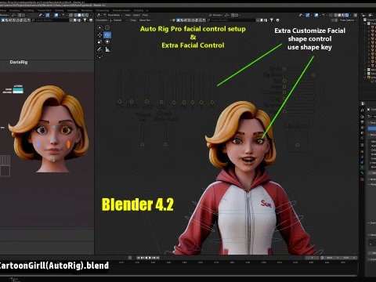Screen dimensions: 376x282
Task: Open the Drag Select Box dropdown
Action: [145, 20]
